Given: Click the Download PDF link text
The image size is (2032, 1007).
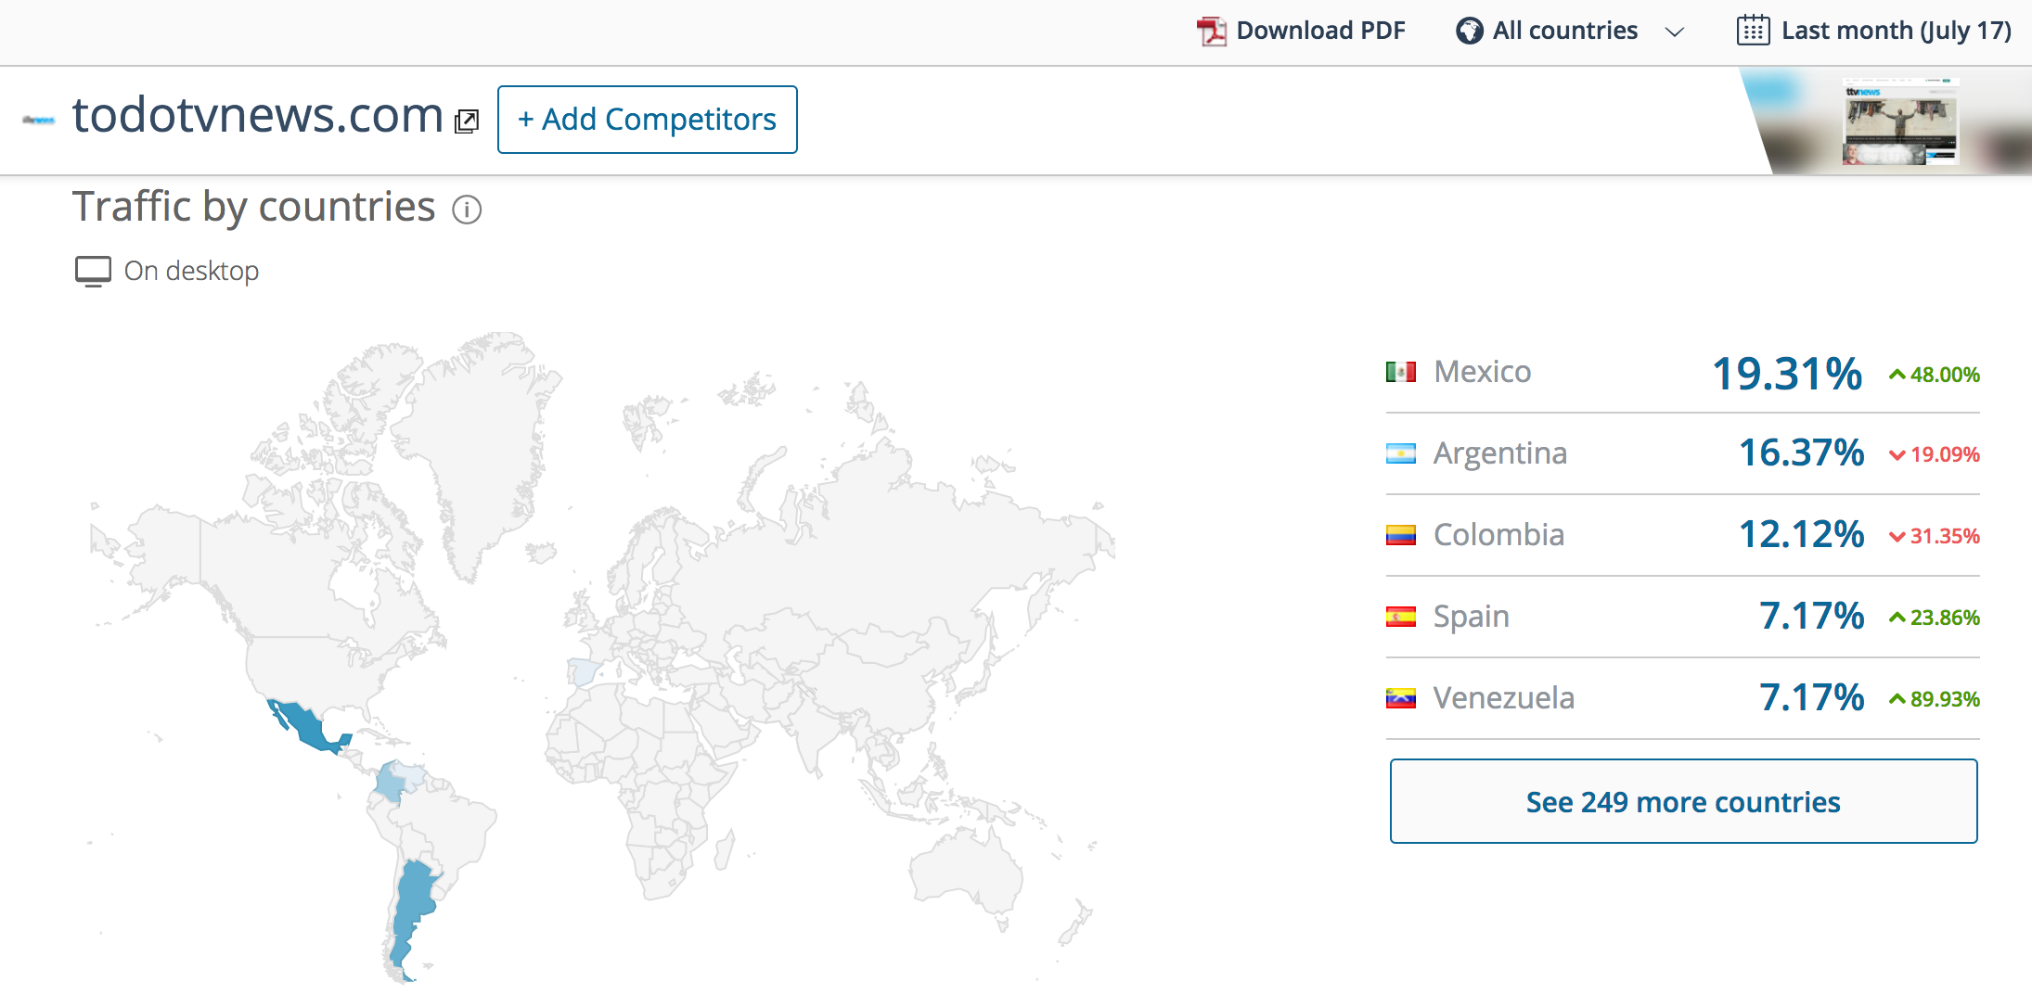Looking at the screenshot, I should (x=1320, y=31).
